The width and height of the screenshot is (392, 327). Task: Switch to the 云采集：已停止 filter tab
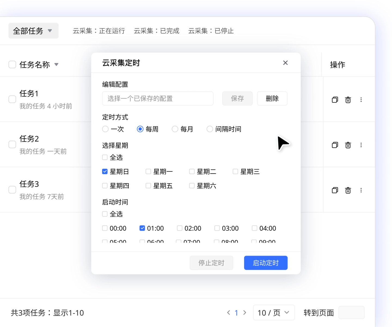point(211,31)
